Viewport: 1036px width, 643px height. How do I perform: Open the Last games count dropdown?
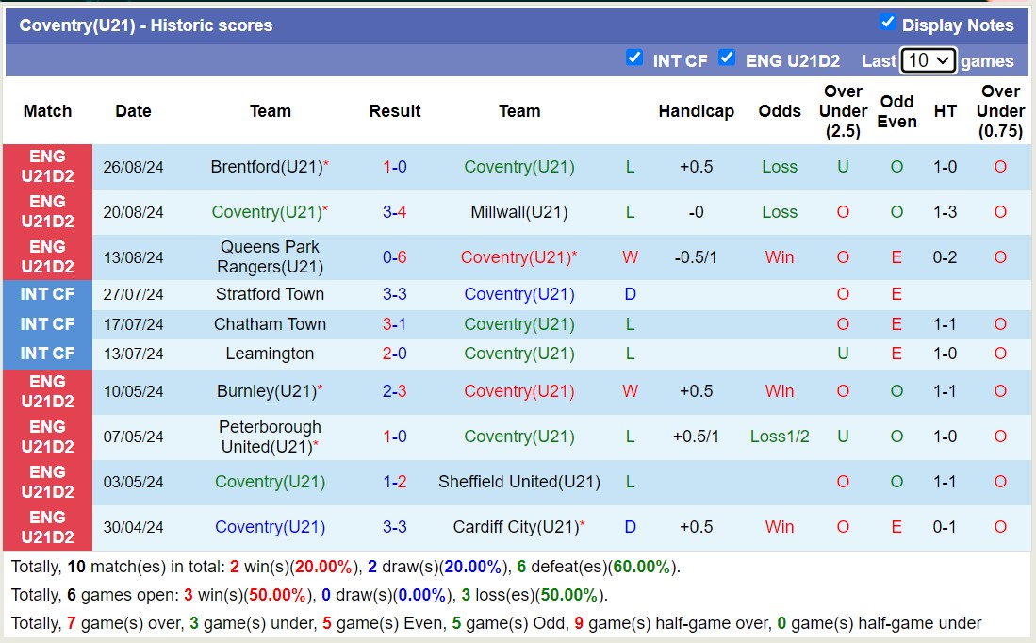(x=929, y=59)
